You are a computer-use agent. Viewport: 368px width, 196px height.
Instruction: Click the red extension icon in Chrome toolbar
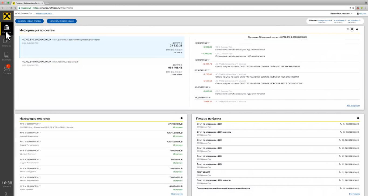coord(357,8)
